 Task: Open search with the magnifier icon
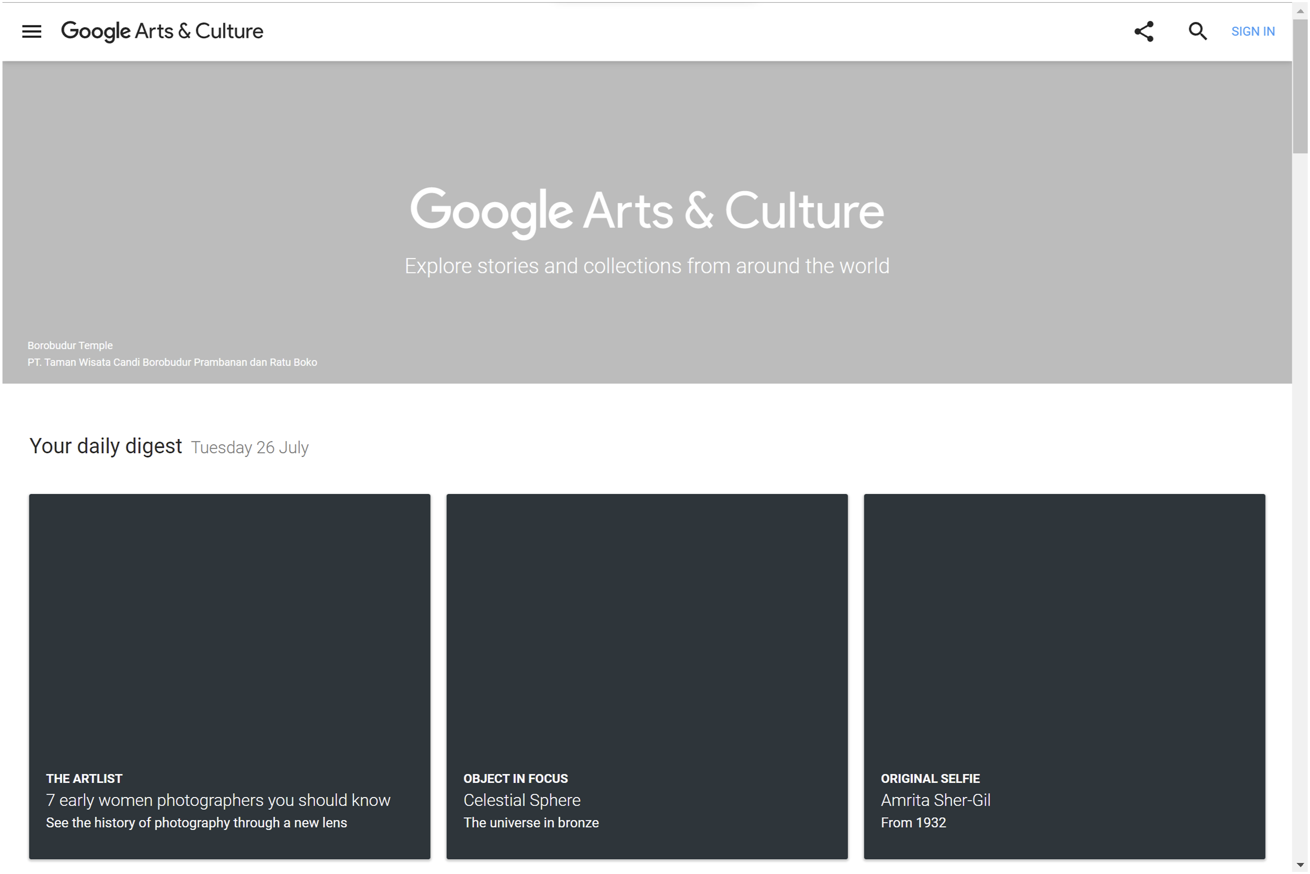click(x=1197, y=32)
